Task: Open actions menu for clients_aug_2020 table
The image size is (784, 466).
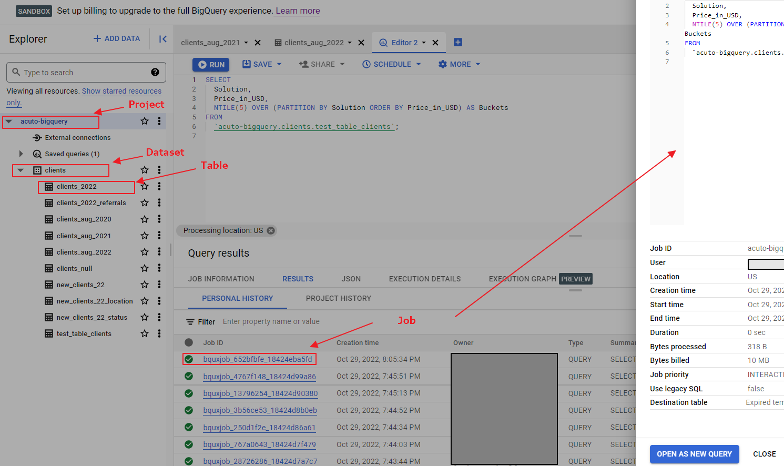Action: click(x=159, y=219)
